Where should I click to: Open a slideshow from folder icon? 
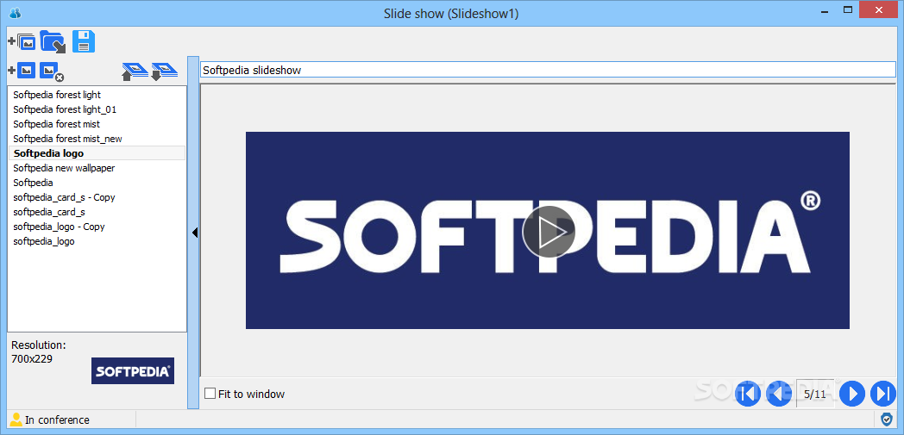[x=53, y=42]
